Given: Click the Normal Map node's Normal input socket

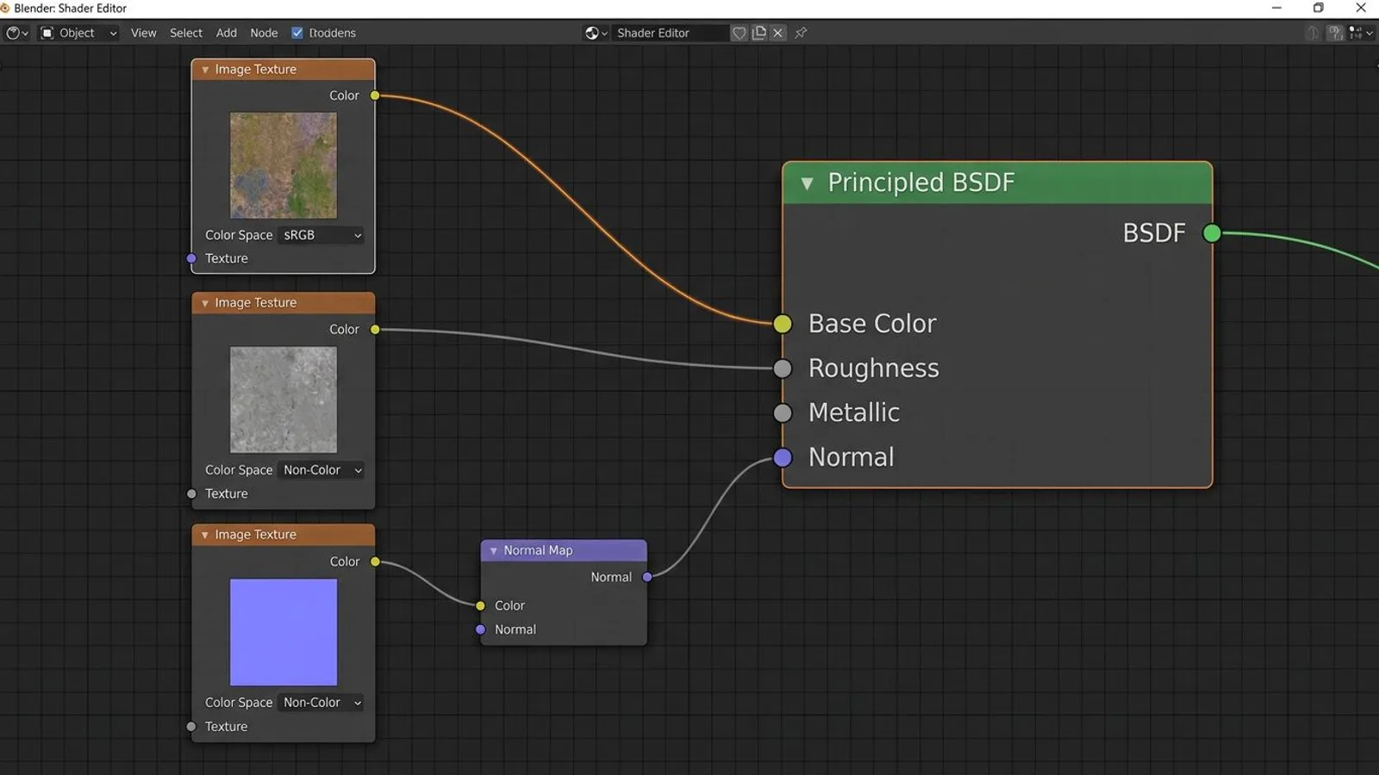Looking at the screenshot, I should click(481, 629).
